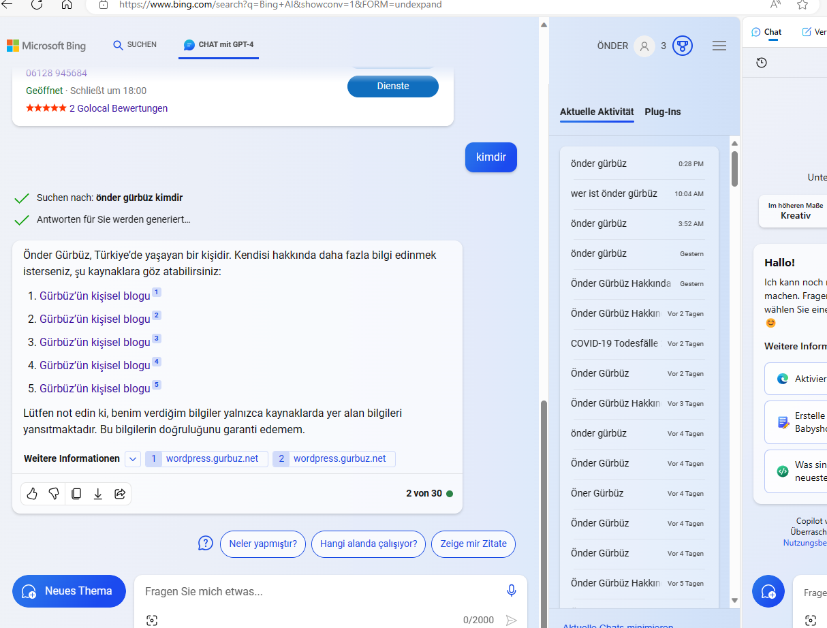Image resolution: width=827 pixels, height=628 pixels.
Task: Open the Aktivier… suggestion card in Copilot sidebar
Action: (796, 379)
